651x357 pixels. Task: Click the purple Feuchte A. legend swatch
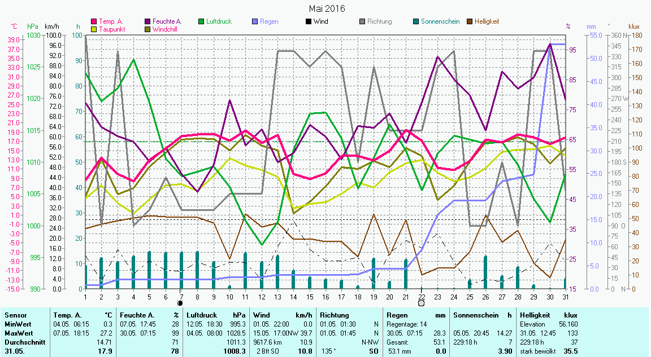click(x=149, y=21)
